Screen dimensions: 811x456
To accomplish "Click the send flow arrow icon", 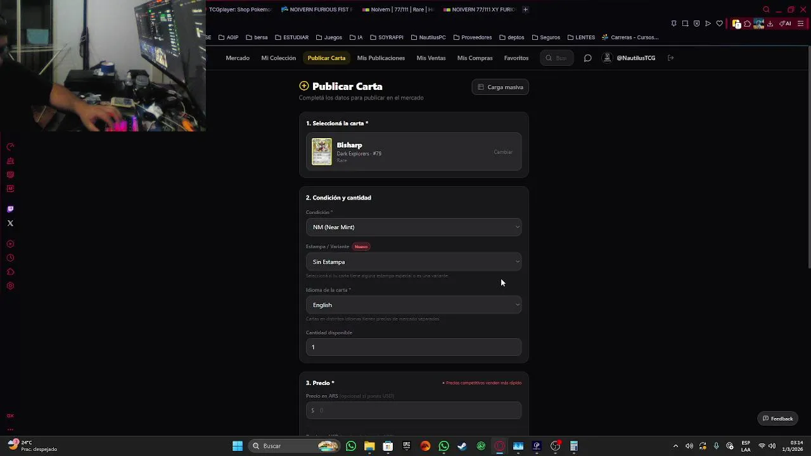I will 708,23.
